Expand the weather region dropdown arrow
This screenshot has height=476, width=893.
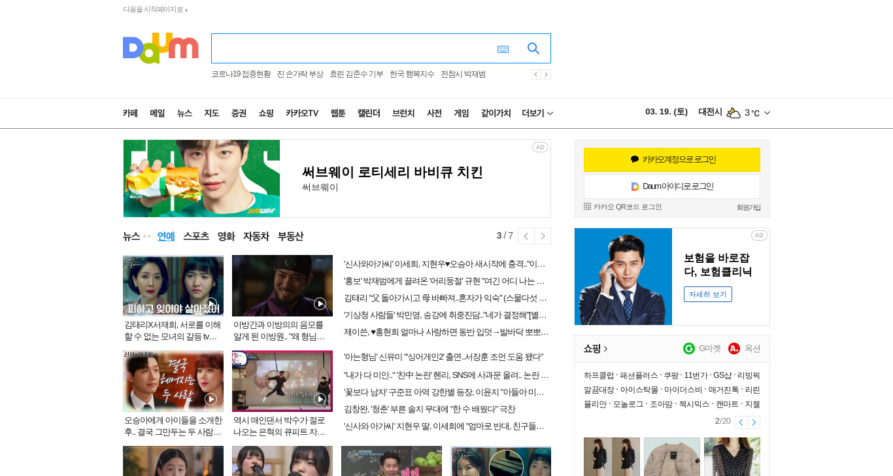point(767,113)
